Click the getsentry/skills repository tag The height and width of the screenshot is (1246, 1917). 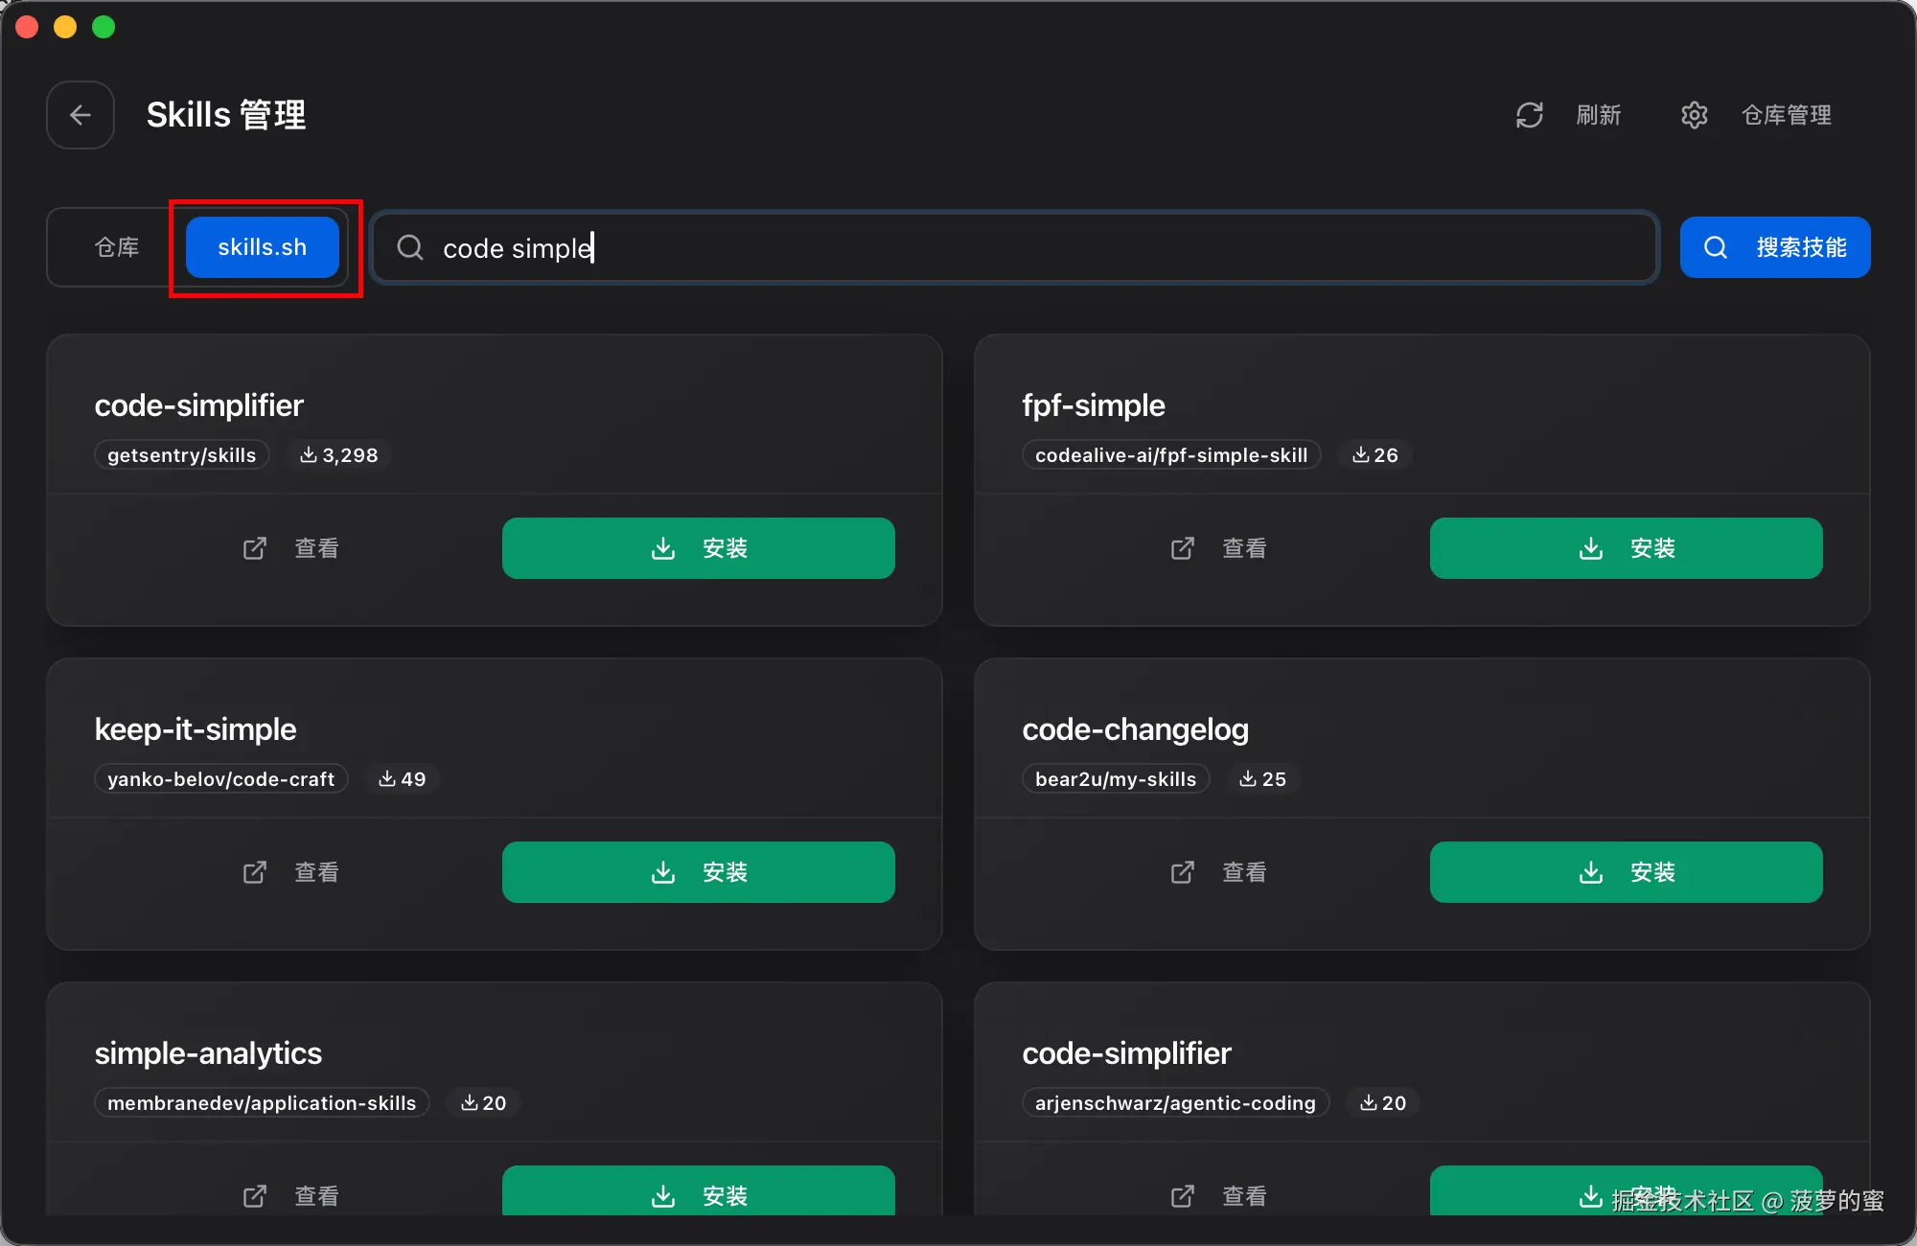(x=181, y=455)
